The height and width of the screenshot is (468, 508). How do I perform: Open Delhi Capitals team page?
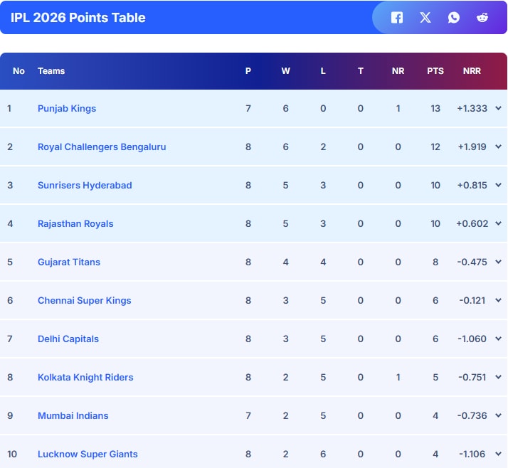(x=68, y=339)
